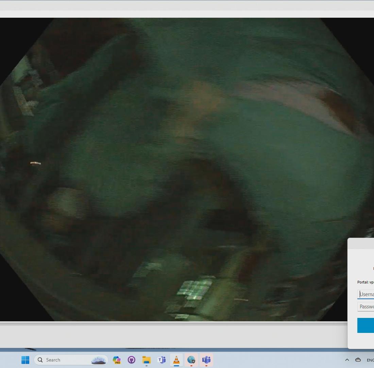
Task: Open the globe-with-shield VPN taskbar icon
Action: click(191, 360)
